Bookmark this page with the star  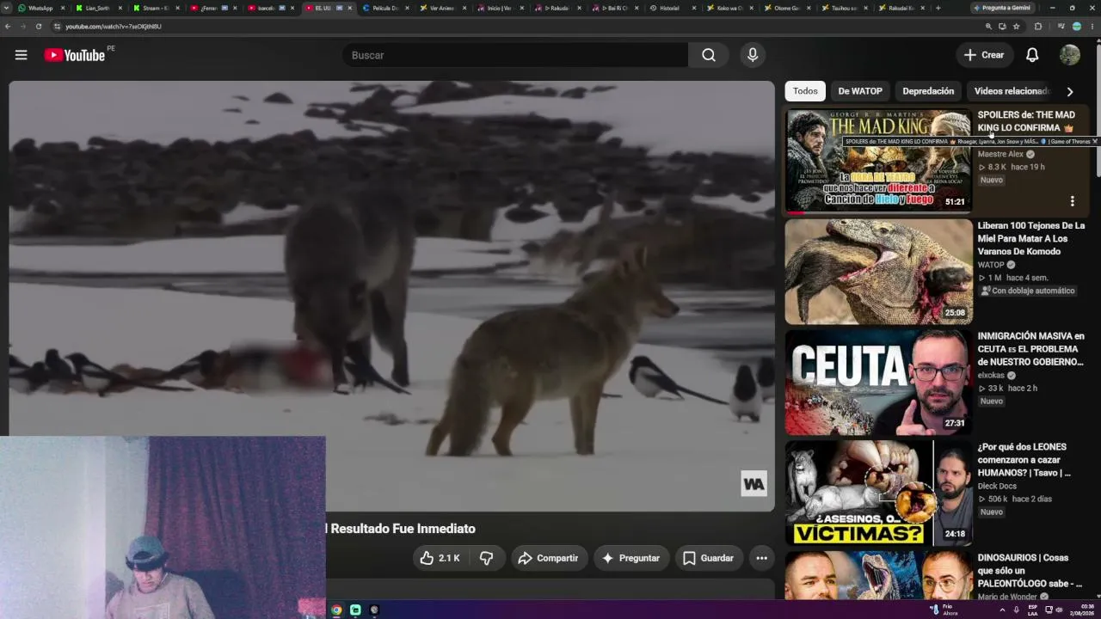pyautogui.click(x=1016, y=27)
